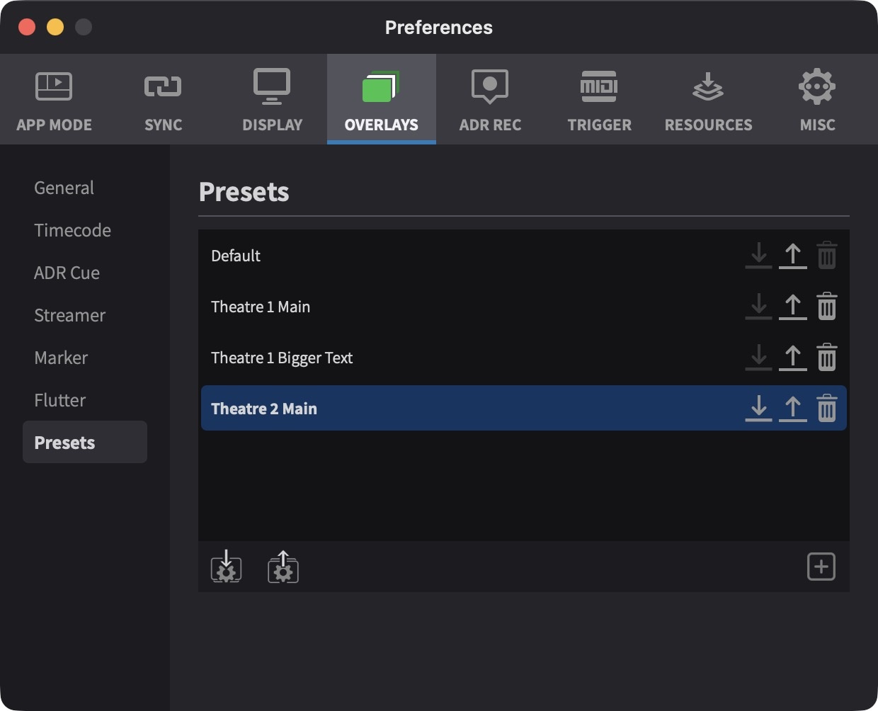Select the Default preset row
Viewport: 878px width, 711px height.
[x=524, y=256]
